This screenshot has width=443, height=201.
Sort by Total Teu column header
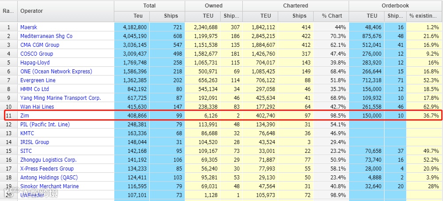pyautogui.click(x=132, y=16)
